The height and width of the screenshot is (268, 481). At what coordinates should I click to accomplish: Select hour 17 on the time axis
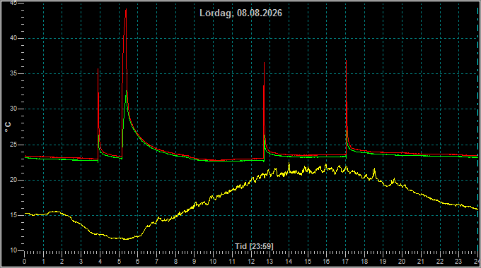point(345,262)
